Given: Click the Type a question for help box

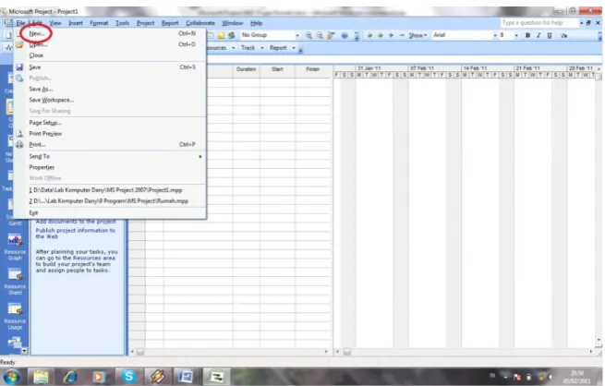Looking at the screenshot, I should (x=539, y=23).
